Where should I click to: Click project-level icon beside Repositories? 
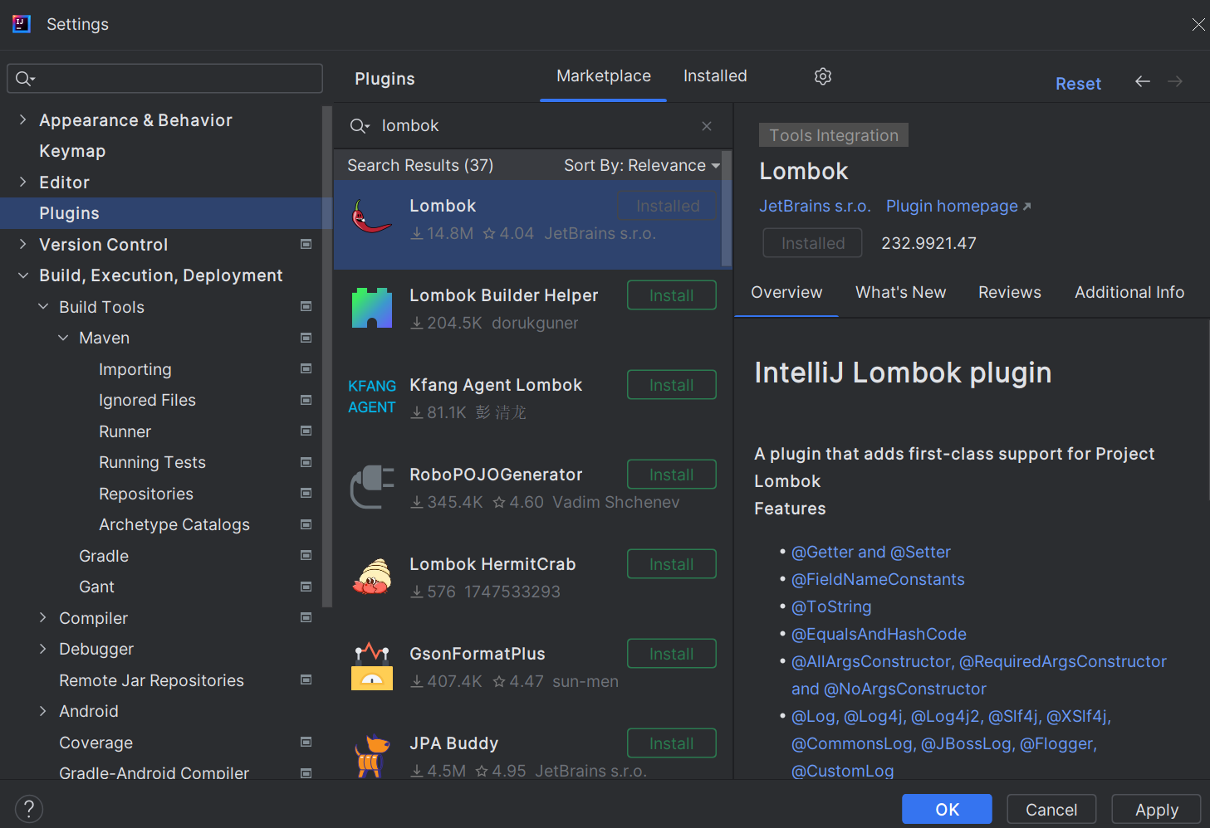click(x=306, y=493)
